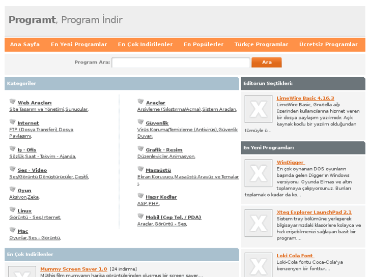Image resolution: width=370 pixels, height=277 pixels.
Task: Open the ASP subcategory link
Action: pos(143,203)
